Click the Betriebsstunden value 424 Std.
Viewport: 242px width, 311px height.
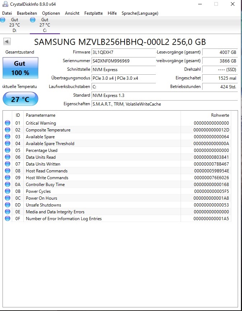click(220, 87)
